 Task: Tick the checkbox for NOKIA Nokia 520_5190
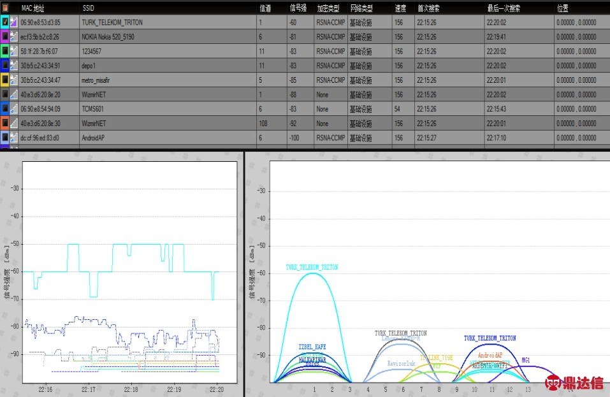pyautogui.click(x=5, y=36)
